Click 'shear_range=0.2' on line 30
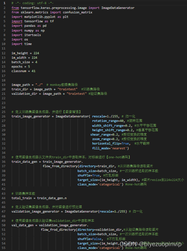This screenshot has height=251, width=187. coord(104,135)
